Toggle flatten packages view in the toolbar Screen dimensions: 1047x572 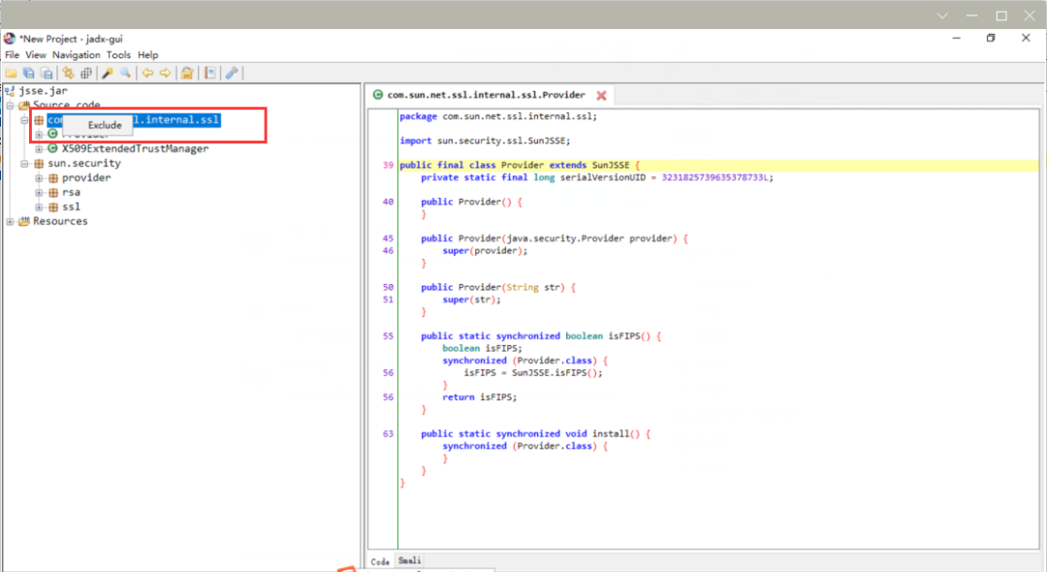(x=85, y=73)
